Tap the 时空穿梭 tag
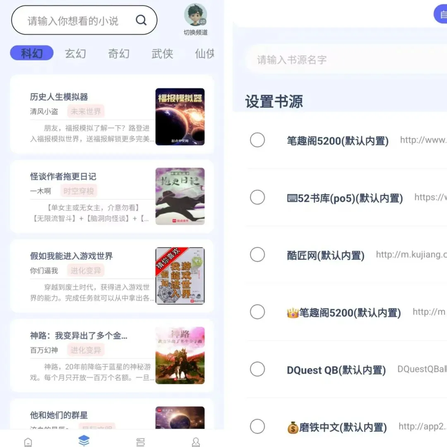 tap(79, 191)
